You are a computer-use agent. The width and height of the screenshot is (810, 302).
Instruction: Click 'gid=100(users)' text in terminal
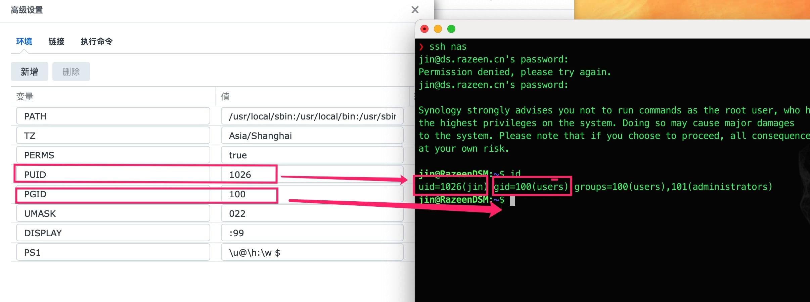531,187
